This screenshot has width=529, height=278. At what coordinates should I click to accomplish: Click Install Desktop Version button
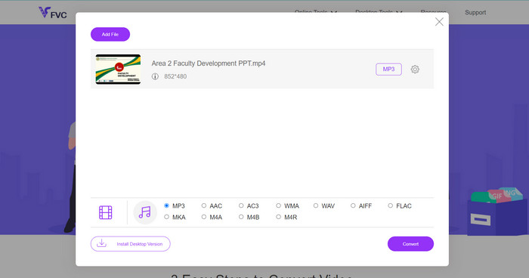click(131, 244)
